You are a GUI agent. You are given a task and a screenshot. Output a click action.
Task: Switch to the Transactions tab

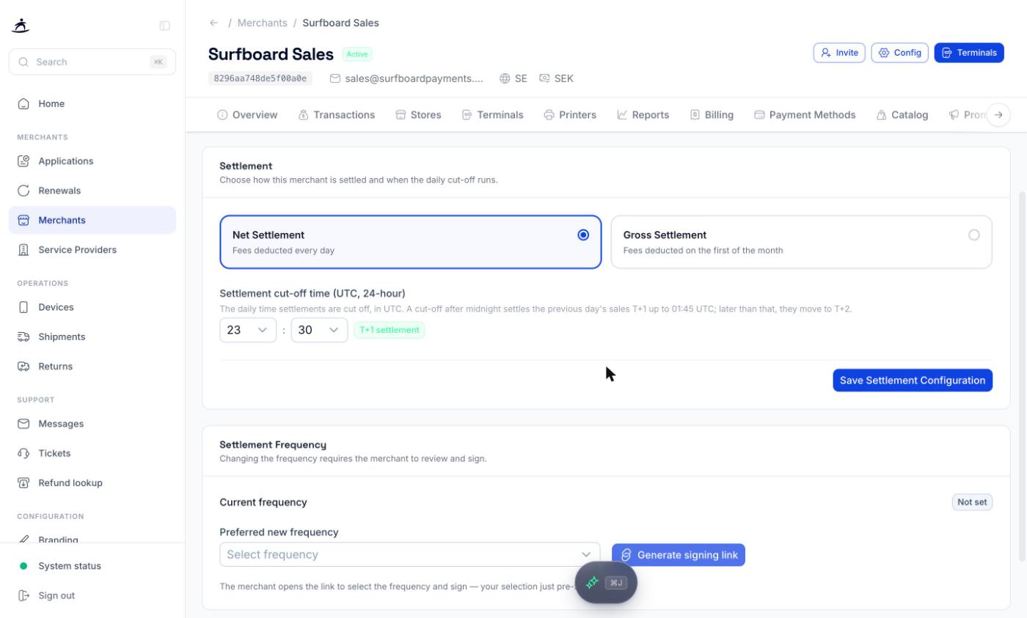[x=337, y=115]
